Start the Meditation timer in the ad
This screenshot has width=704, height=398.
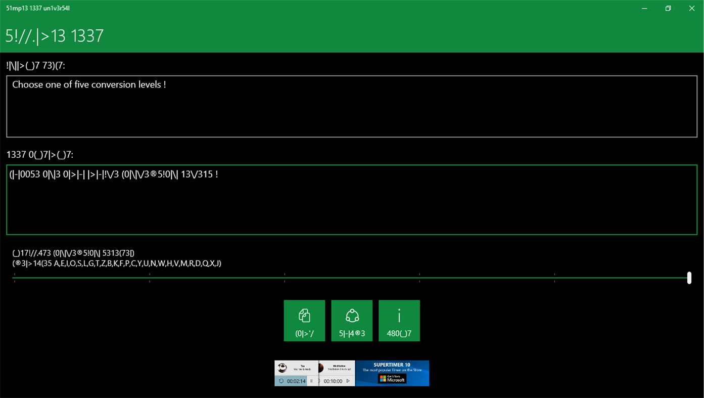(x=348, y=381)
